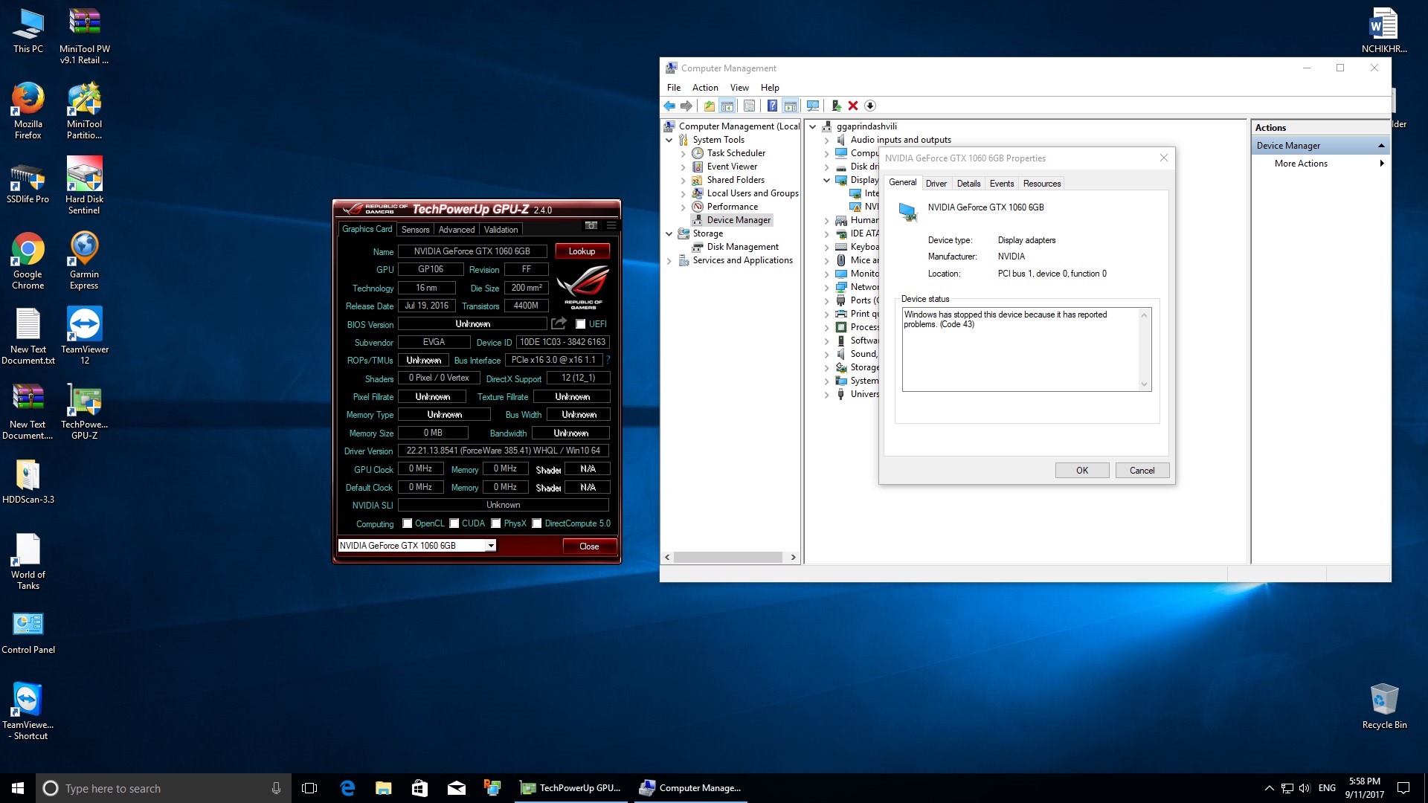Click GPU-Z hamburger menu icon

pos(611,225)
